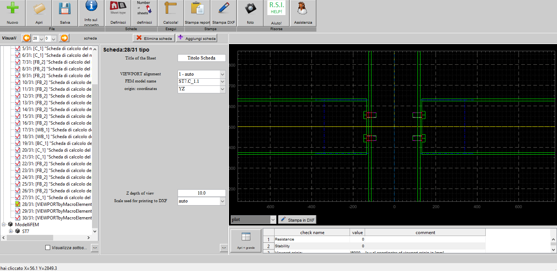The height and width of the screenshot is (271, 557).
Task: Click the small arrows button at the form panel's bottom right
Action: pos(224,247)
